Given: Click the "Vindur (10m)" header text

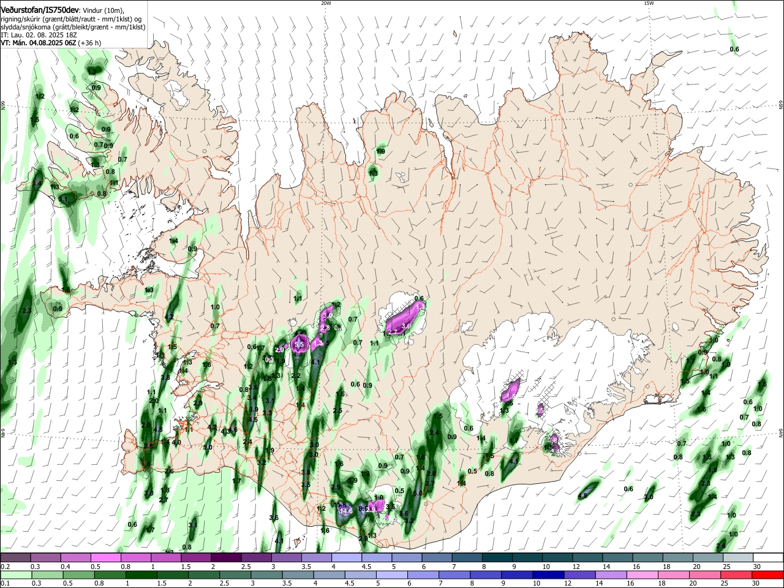Looking at the screenshot, I should [104, 10].
